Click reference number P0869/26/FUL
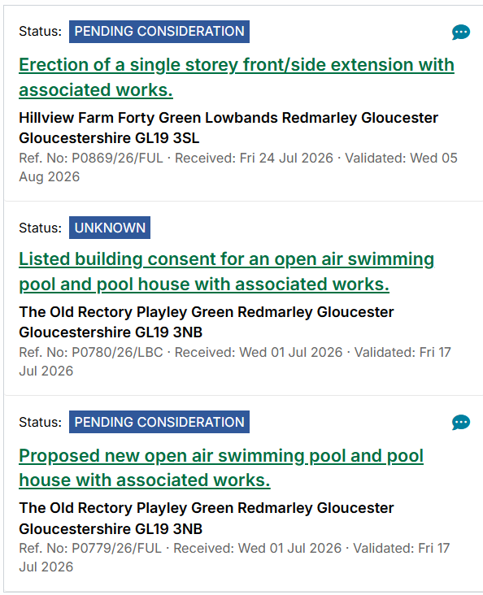 117,159
